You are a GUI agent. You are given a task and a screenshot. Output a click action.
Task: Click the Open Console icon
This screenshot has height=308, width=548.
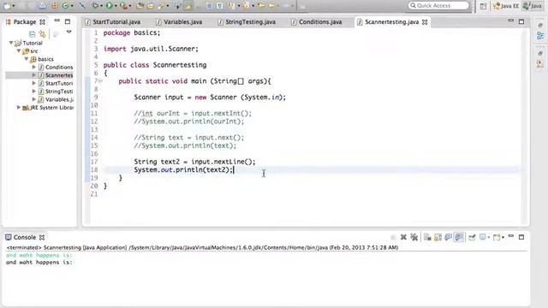click(497, 238)
